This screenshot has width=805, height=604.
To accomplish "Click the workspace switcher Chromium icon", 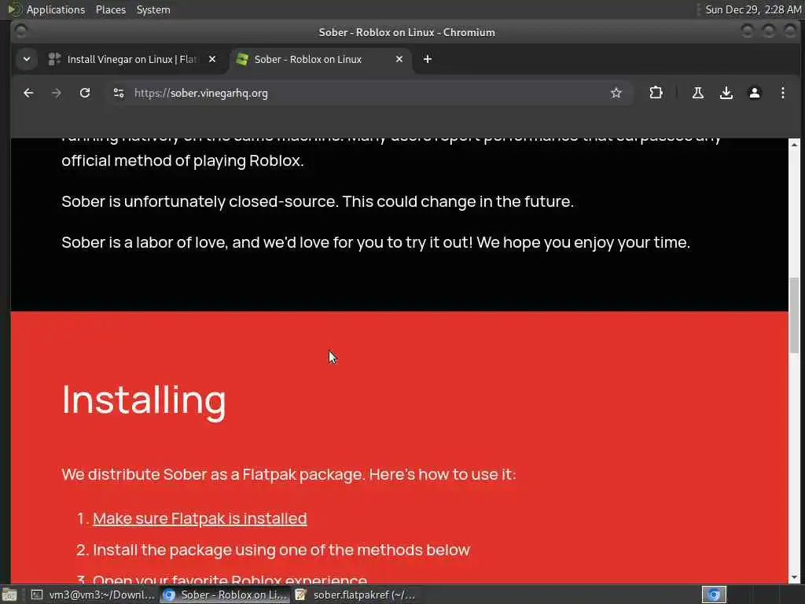I will click(x=714, y=595).
